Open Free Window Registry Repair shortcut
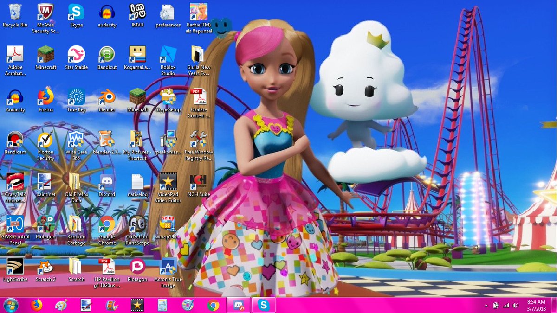 199,146
